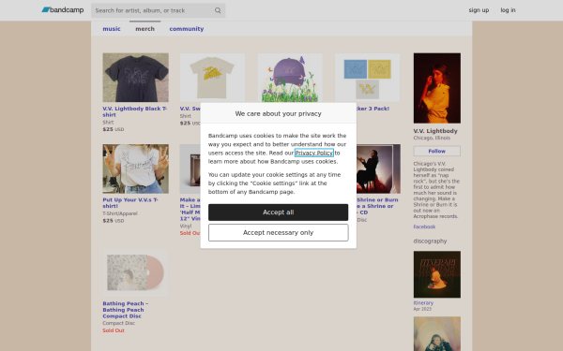This screenshot has height=351, width=563.
Task: Open the Itinerary album cover
Action: pyautogui.click(x=437, y=274)
